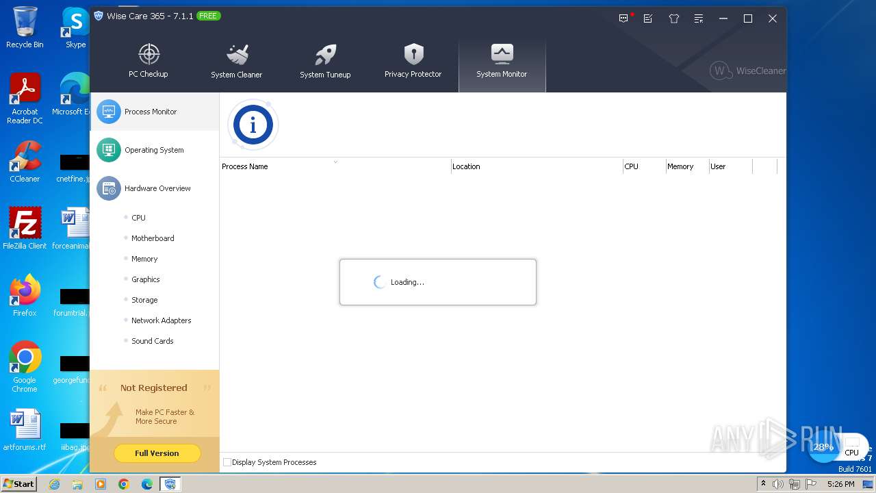The image size is (876, 493).
Task: Open the System Cleaner section
Action: (236, 62)
